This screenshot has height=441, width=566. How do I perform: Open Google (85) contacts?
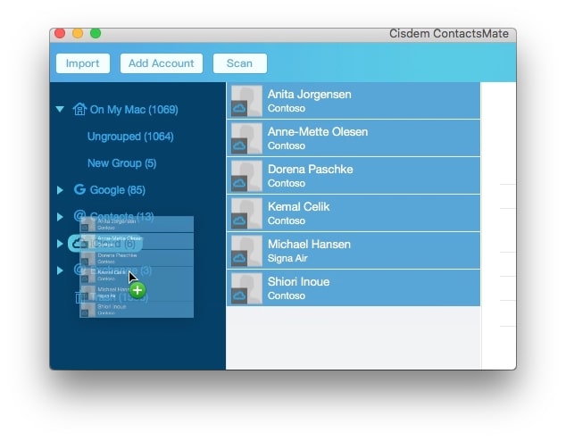(x=117, y=190)
